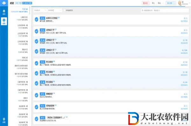Toggle check of 风带来了故事的种子 achievement
The image size is (191, 126).
(x=36, y=119)
